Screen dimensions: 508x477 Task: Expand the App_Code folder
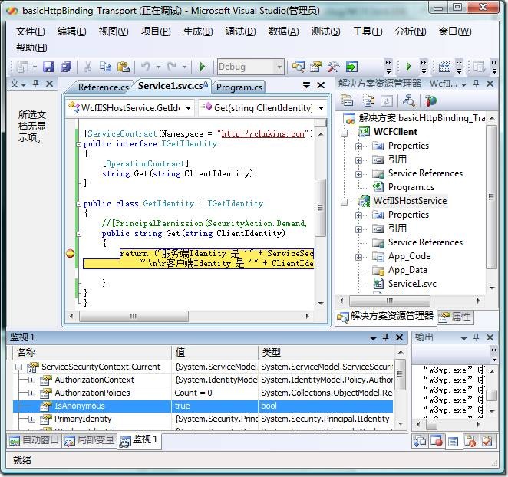tap(358, 257)
